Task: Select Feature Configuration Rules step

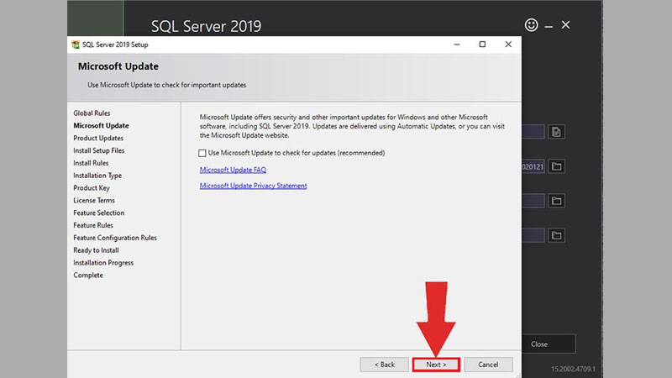Action: (x=115, y=238)
